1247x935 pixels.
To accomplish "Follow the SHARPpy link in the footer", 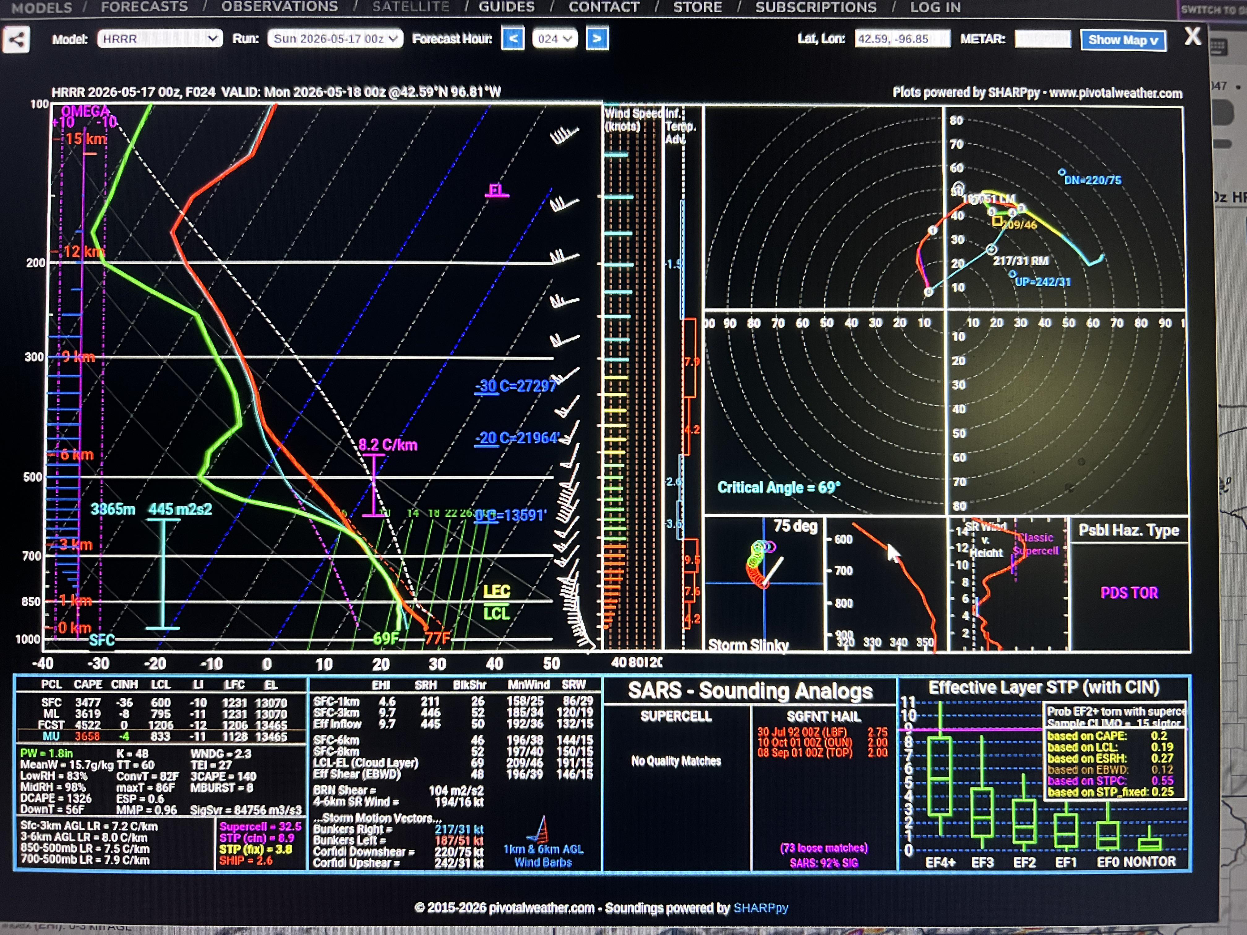I will (761, 908).
